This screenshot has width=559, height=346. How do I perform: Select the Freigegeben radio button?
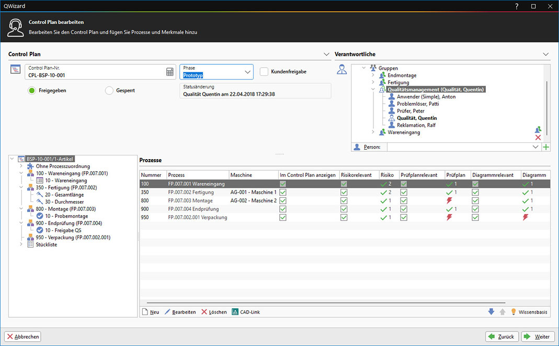[32, 91]
